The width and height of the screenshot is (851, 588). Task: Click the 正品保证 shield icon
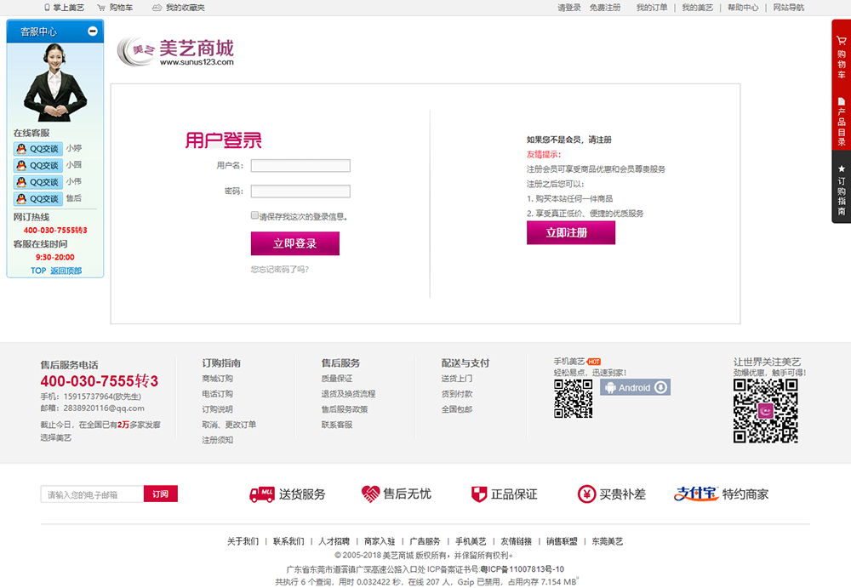[479, 494]
